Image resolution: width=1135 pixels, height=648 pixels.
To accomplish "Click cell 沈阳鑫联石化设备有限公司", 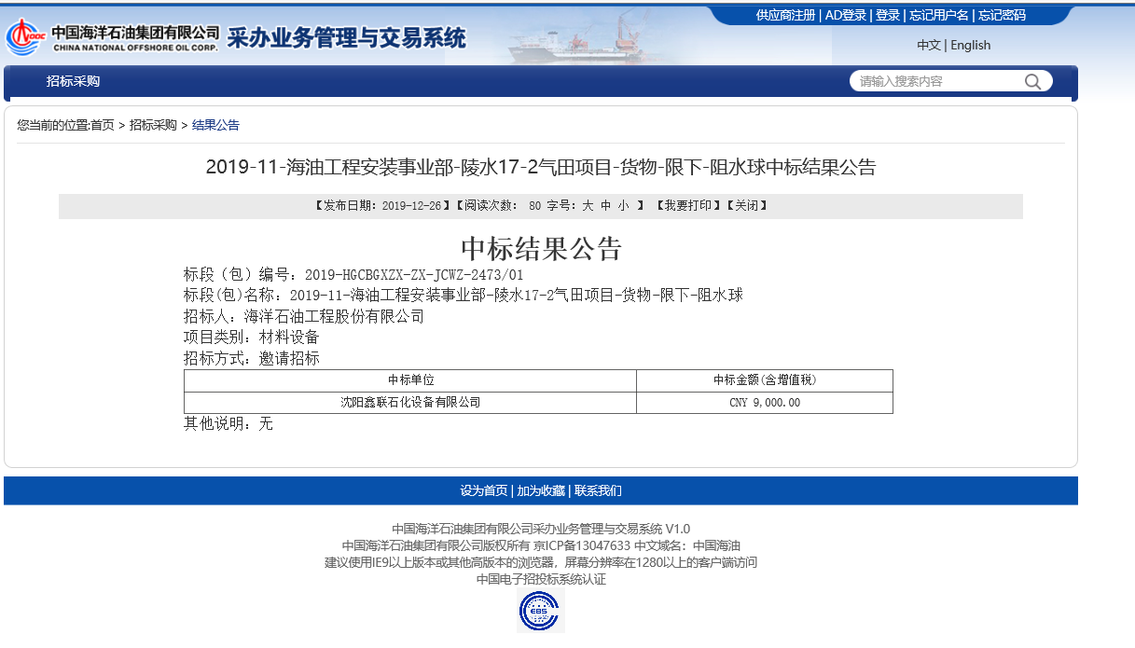I will pyautogui.click(x=410, y=403).
